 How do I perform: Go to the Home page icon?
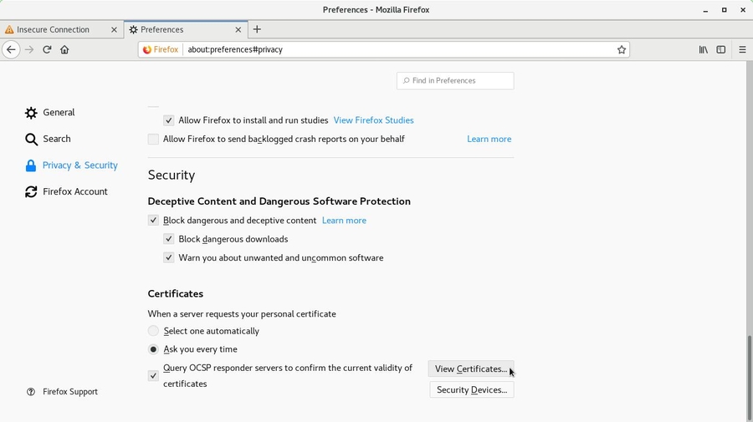coord(64,49)
